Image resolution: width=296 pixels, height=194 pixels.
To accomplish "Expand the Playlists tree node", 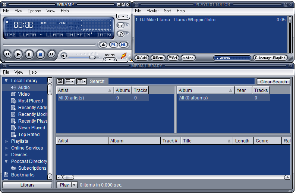I will click(6, 141).
